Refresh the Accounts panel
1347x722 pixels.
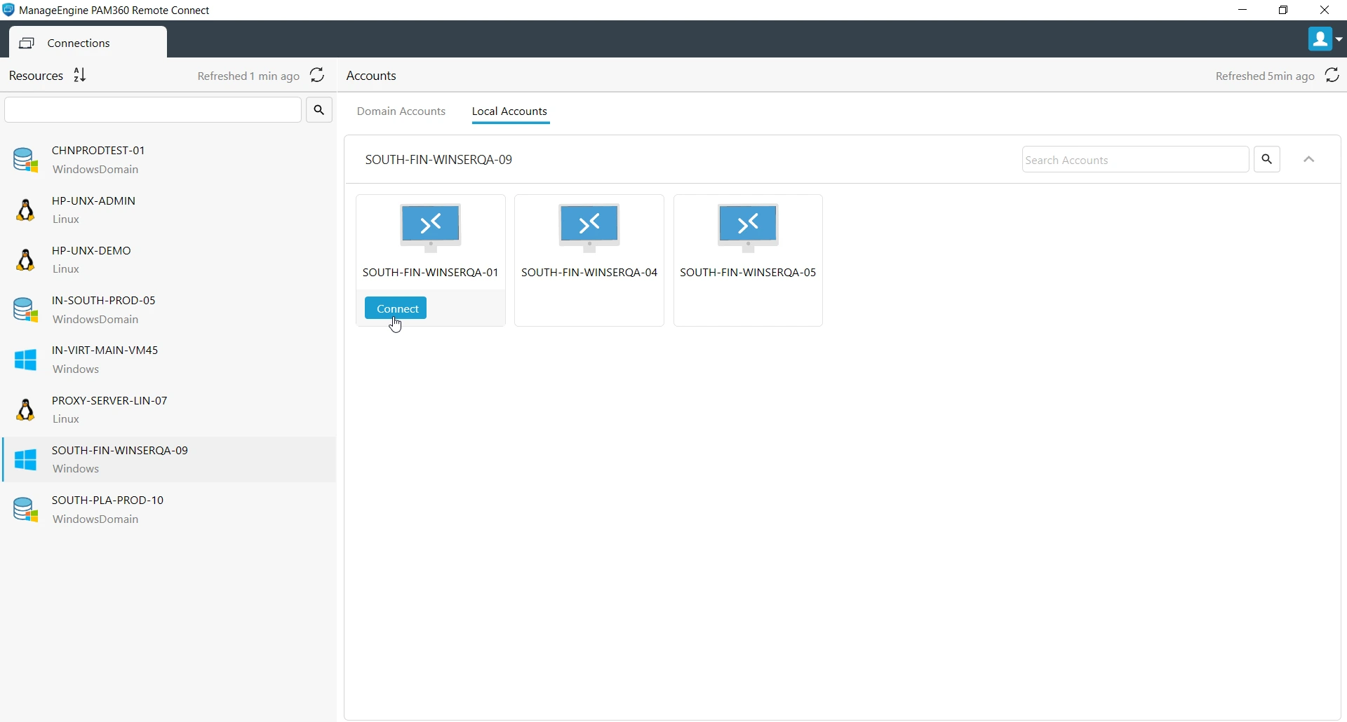[x=1332, y=75]
